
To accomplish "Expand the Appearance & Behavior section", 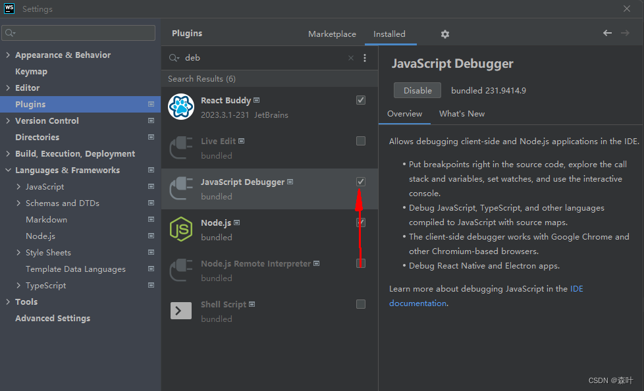I will click(x=8, y=55).
